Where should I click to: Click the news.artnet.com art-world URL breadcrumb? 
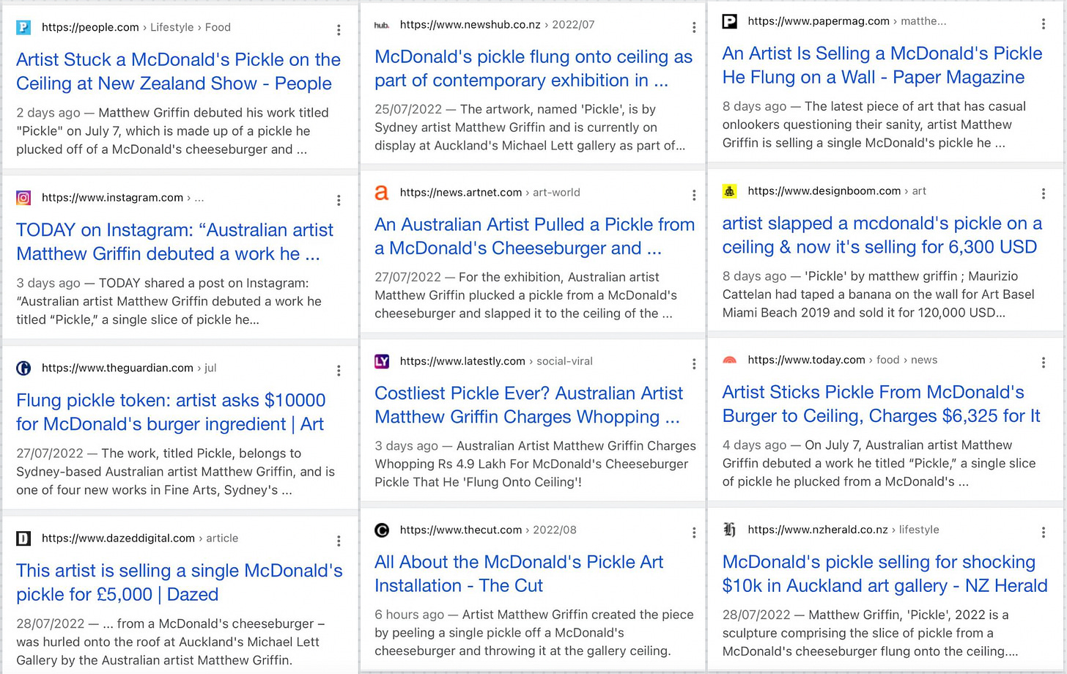[490, 193]
